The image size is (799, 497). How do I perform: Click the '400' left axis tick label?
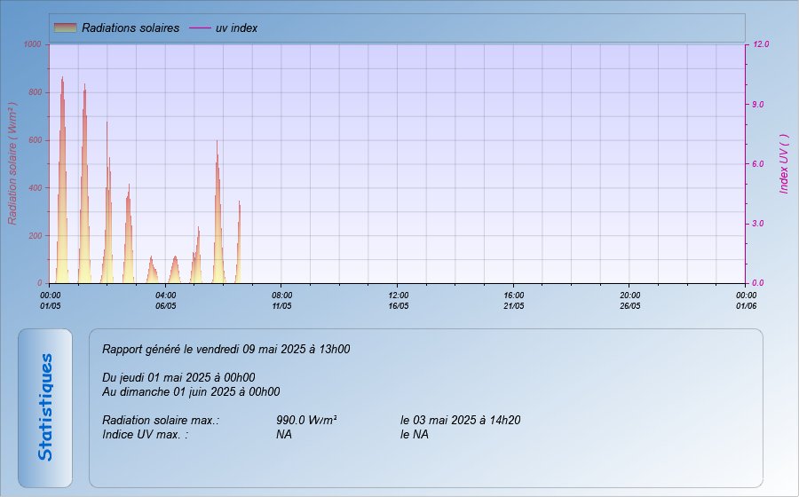pos(36,188)
